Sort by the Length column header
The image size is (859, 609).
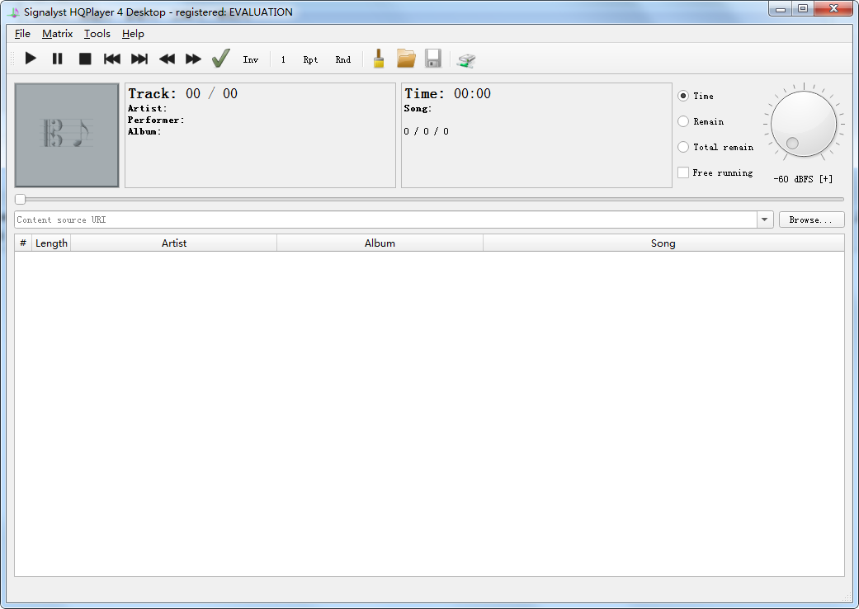tap(51, 243)
